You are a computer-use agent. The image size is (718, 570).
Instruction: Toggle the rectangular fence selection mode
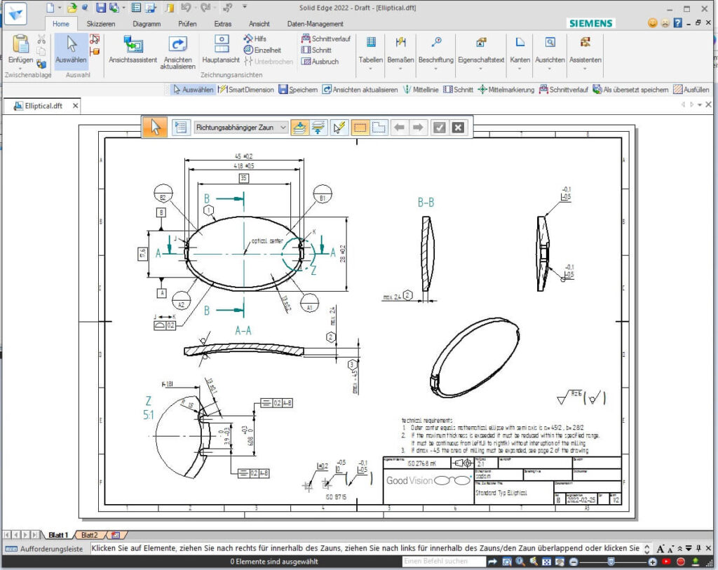(360, 127)
